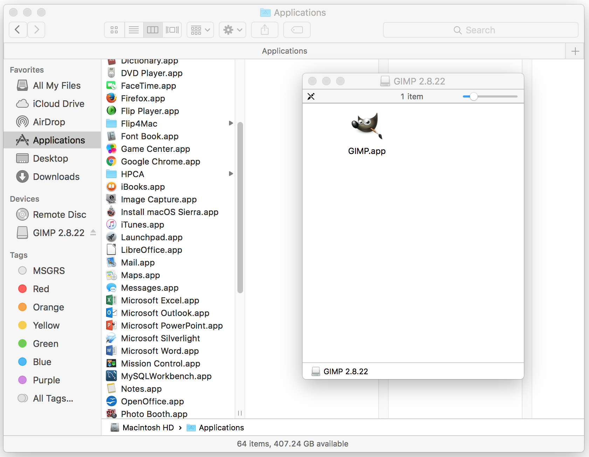Viewport: 589px width, 457px height.
Task: Select Flip Player.app icon
Action: pos(111,111)
